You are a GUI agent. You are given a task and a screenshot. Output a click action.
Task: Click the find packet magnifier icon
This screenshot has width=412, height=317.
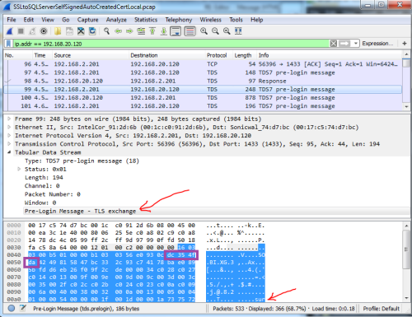click(x=106, y=31)
